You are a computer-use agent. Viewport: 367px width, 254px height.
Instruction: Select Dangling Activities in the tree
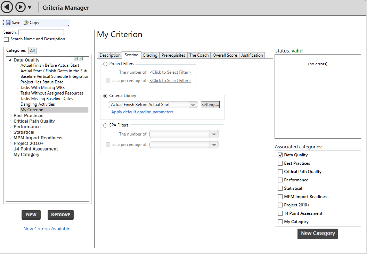(x=38, y=104)
